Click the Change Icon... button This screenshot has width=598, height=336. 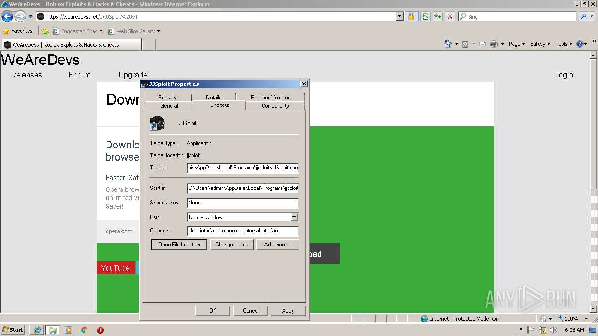point(231,245)
